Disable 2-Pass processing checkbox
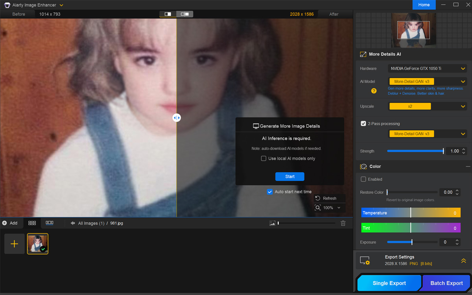 click(x=363, y=124)
